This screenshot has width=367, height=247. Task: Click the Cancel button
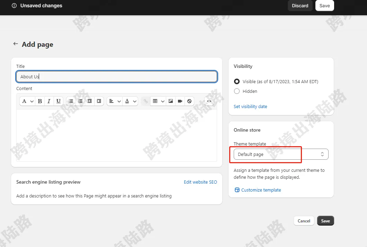(x=304, y=221)
